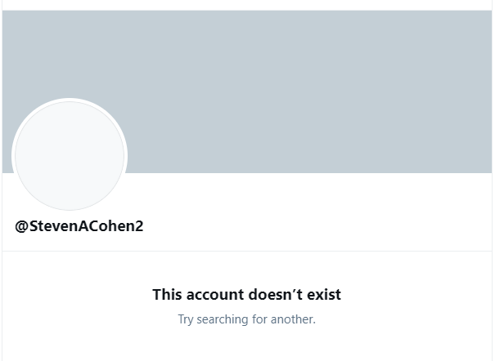Click the divider line below the handle

click(x=246, y=251)
